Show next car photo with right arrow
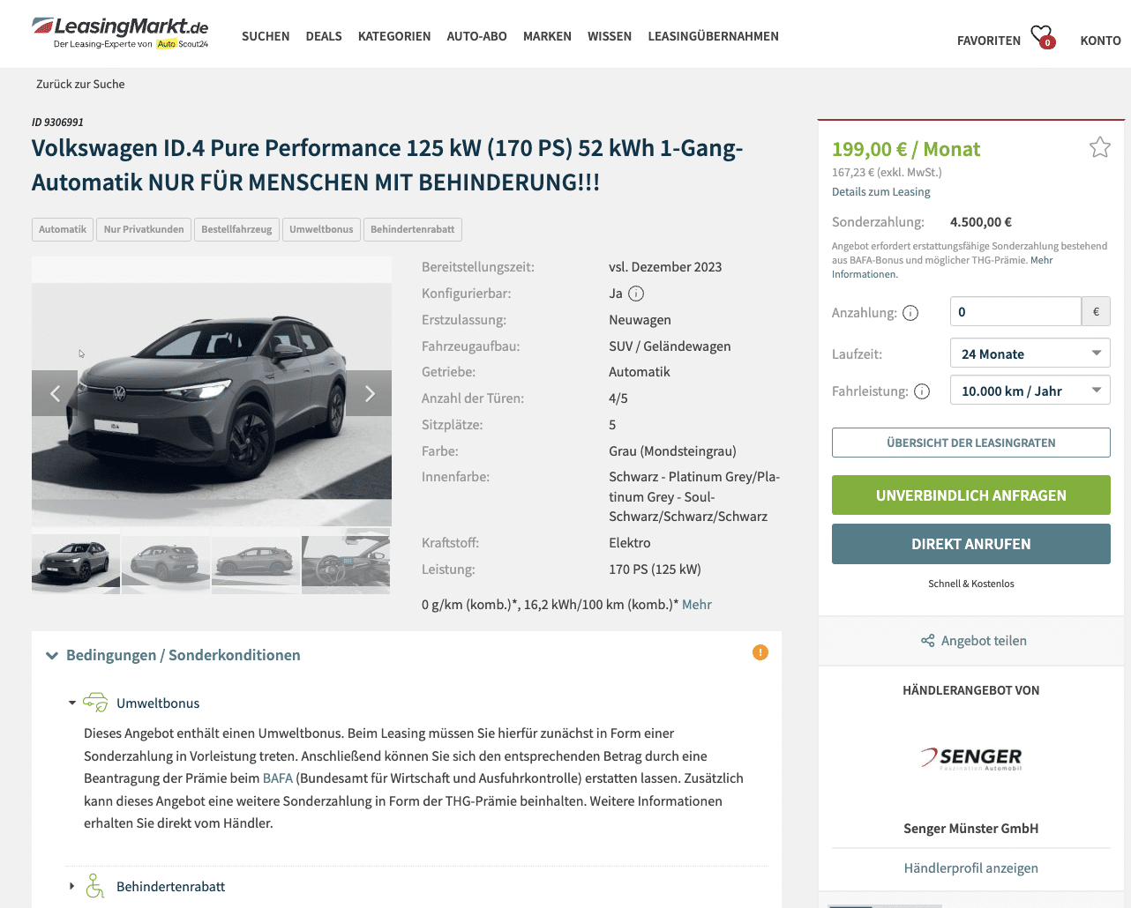The image size is (1131, 908). click(x=370, y=393)
